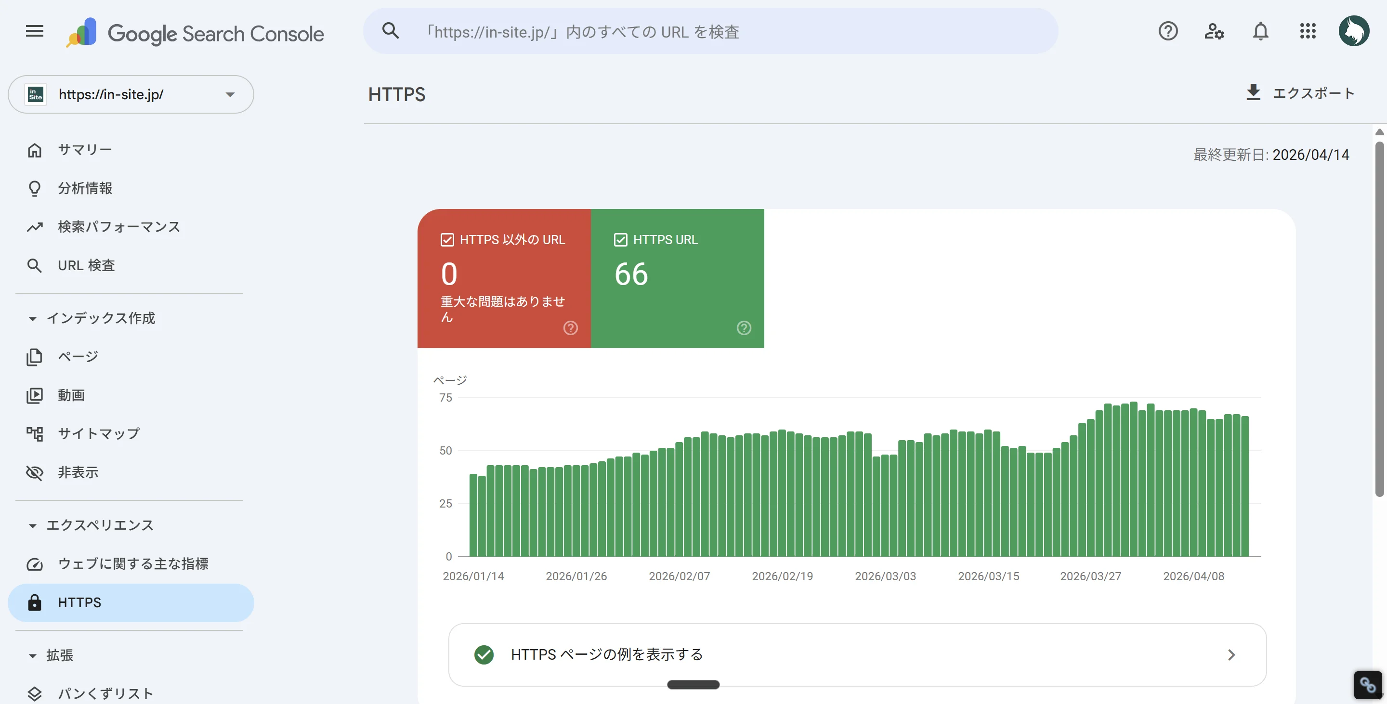Open the サマリー home icon

coord(35,150)
